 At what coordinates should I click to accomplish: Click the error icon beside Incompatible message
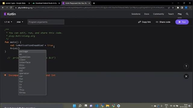(5, 75)
